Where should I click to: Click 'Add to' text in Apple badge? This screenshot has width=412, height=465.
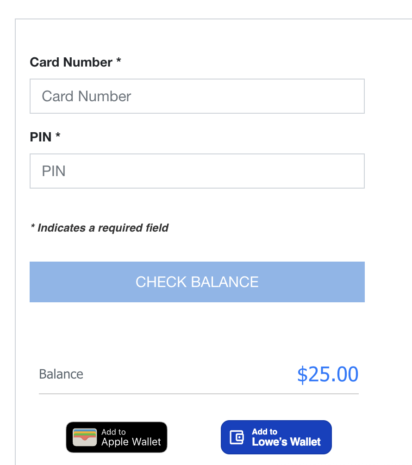(113, 432)
